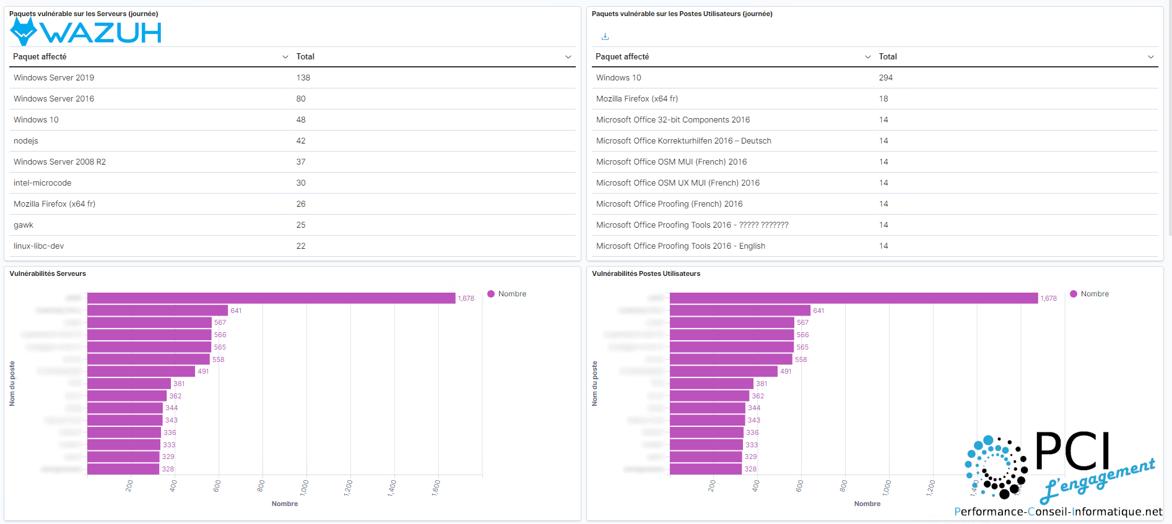Screen dimensions: 1172x524
Task: Select the gawk package cell
Action: (24, 225)
